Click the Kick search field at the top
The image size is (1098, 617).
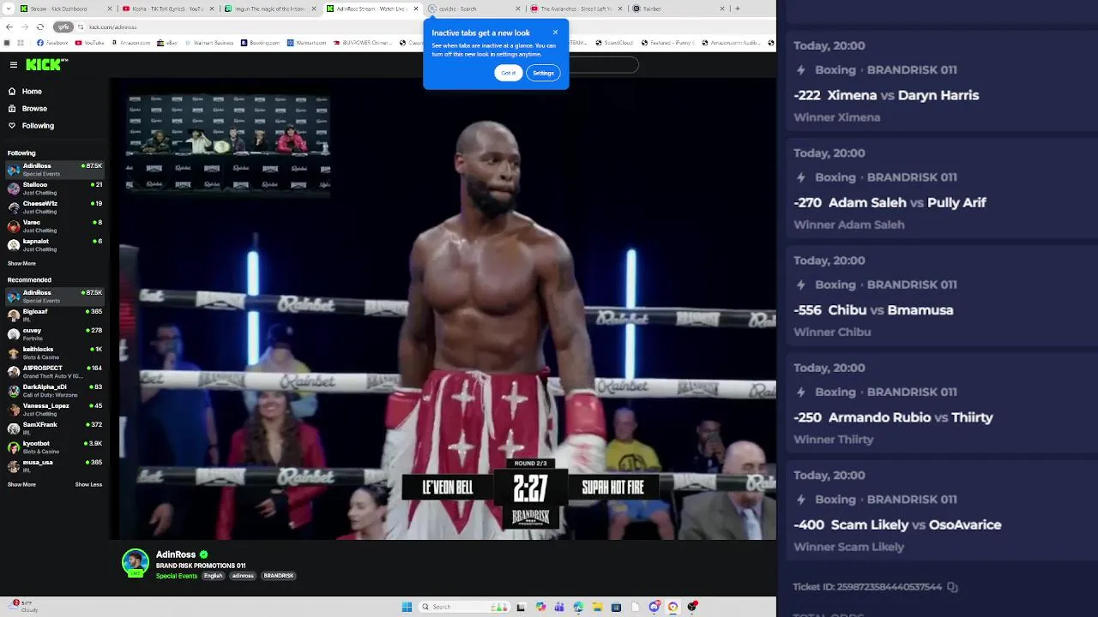[604, 65]
